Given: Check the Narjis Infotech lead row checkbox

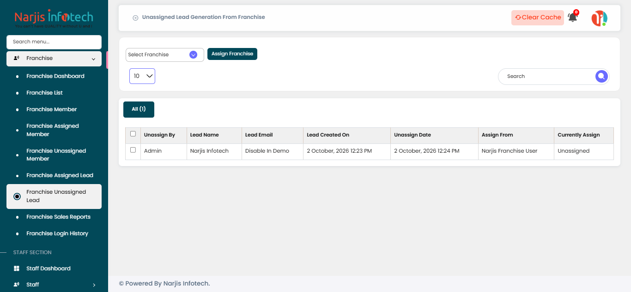Looking at the screenshot, I should click(133, 150).
